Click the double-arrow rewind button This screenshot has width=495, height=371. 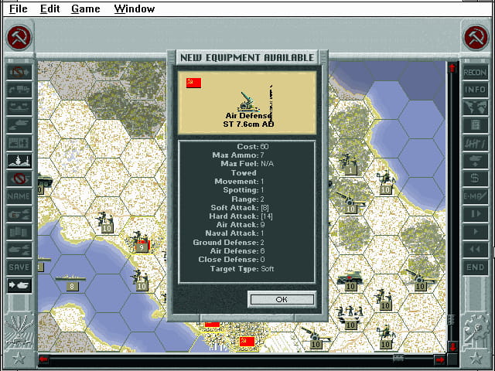(x=475, y=250)
